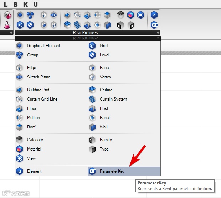Click the Level icon in the ribbon
The height and width of the screenshot is (198, 221).
tap(30, 25)
